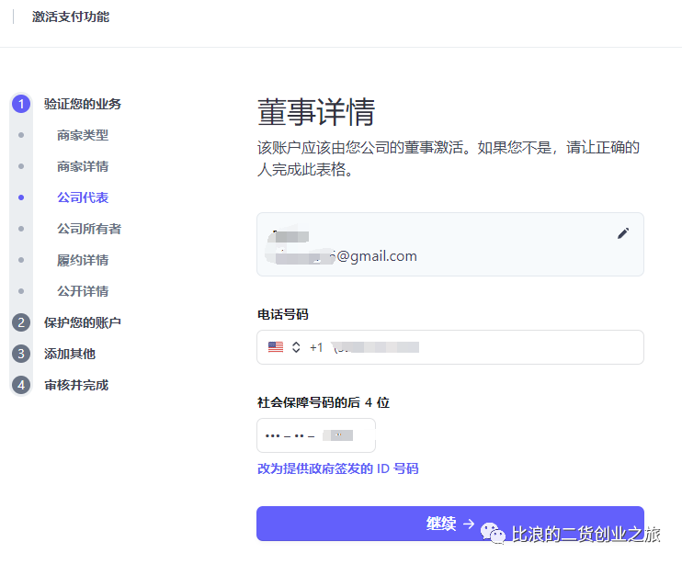Viewport: 682px width, 564px height.
Task: Select 公开详情 in sidebar
Action: 83,291
